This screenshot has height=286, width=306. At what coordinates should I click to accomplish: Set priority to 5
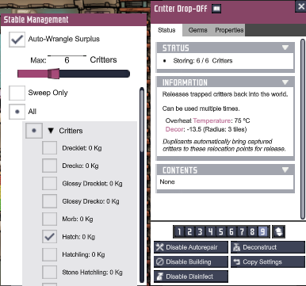click(221, 232)
